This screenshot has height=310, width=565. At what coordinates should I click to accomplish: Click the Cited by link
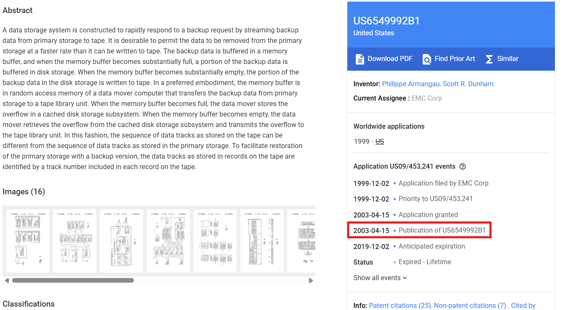click(523, 305)
